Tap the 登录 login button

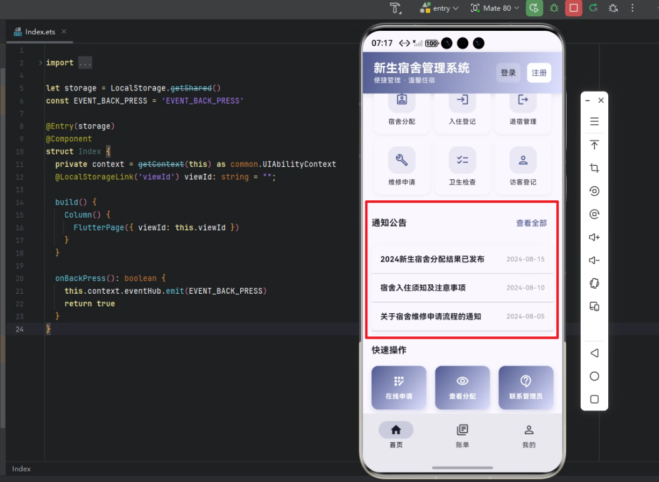tap(508, 73)
